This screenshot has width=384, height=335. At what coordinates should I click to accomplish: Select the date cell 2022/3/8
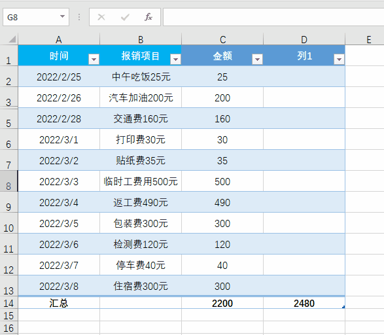[x=59, y=286]
